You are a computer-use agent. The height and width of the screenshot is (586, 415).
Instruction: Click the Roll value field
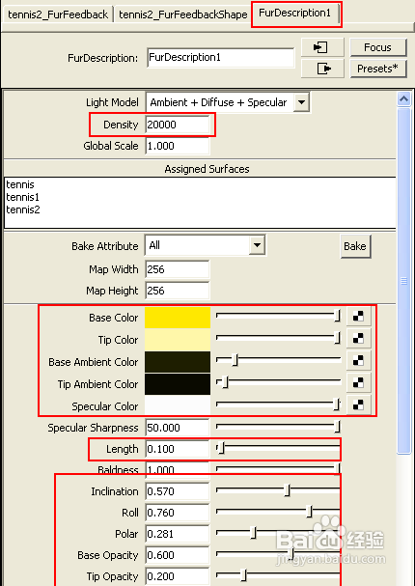click(177, 513)
